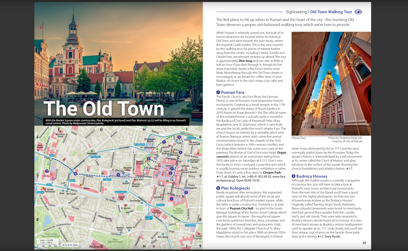Click the numbered 1 bullet beside Poznań Fara heading

click(218, 92)
